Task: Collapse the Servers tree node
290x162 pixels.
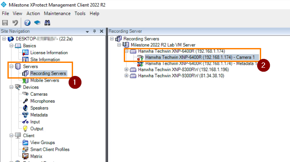Action: [x=11, y=66]
